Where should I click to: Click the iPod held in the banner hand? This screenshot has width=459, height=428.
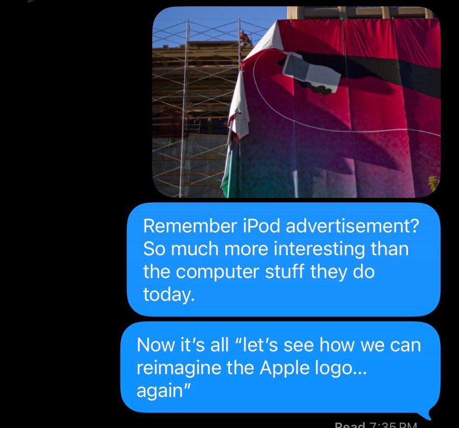click(312, 72)
